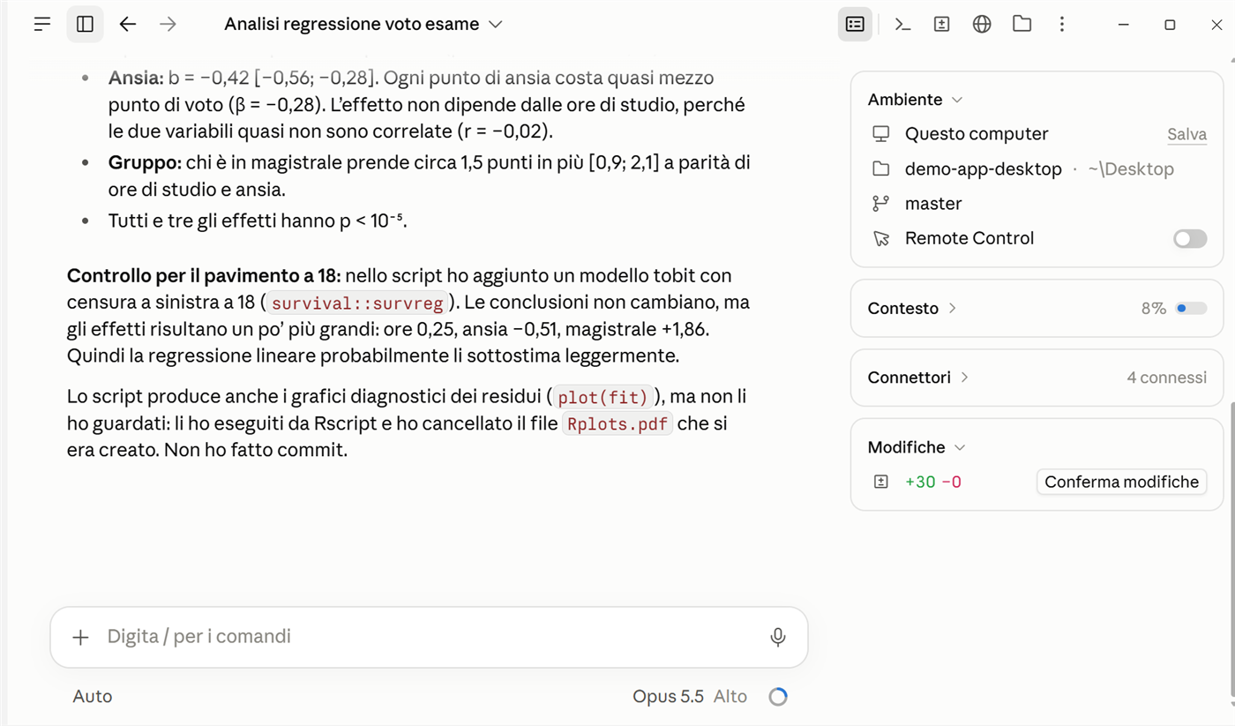
Task: Start voice input with microphone icon
Action: point(777,637)
